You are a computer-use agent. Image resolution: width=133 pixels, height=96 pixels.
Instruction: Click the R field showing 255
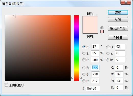95,68
